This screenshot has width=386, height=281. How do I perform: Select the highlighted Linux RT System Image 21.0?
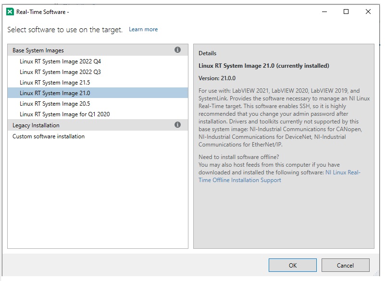(x=55, y=93)
